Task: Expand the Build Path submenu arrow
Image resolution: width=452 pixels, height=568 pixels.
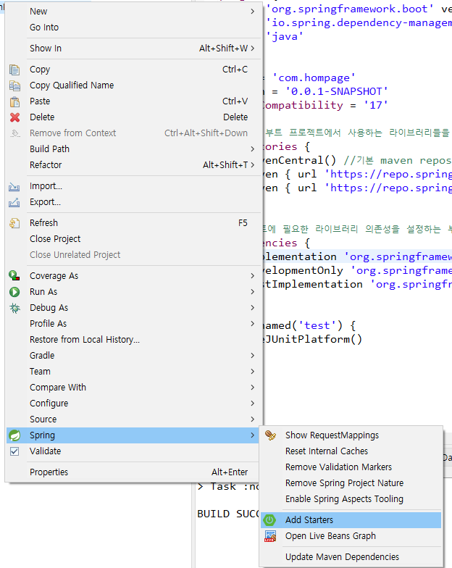Action: (x=252, y=149)
